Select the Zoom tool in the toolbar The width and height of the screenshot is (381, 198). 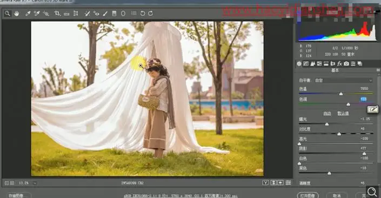point(7,14)
